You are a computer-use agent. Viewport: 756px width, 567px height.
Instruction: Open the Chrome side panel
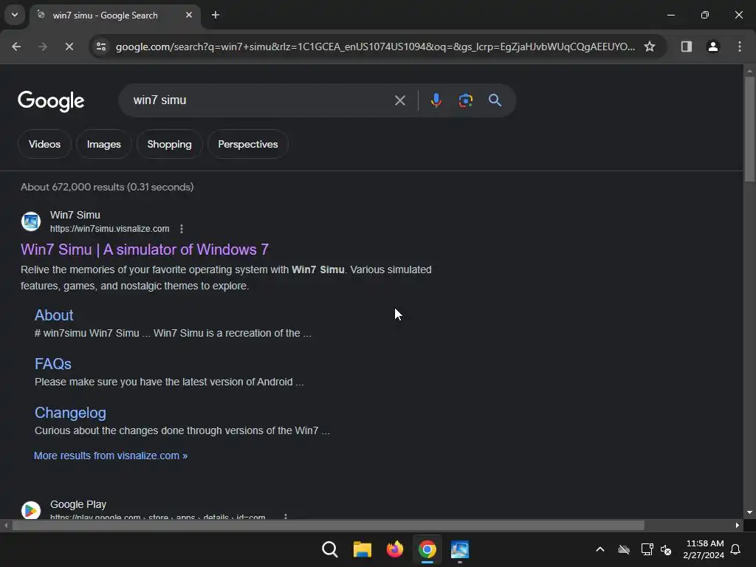[686, 47]
